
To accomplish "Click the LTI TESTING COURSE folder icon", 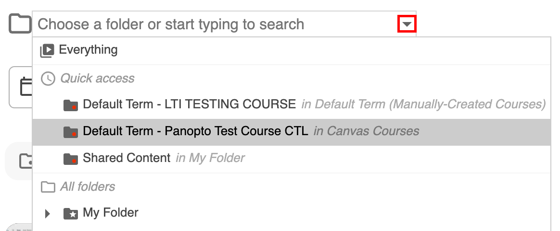I will click(71, 105).
